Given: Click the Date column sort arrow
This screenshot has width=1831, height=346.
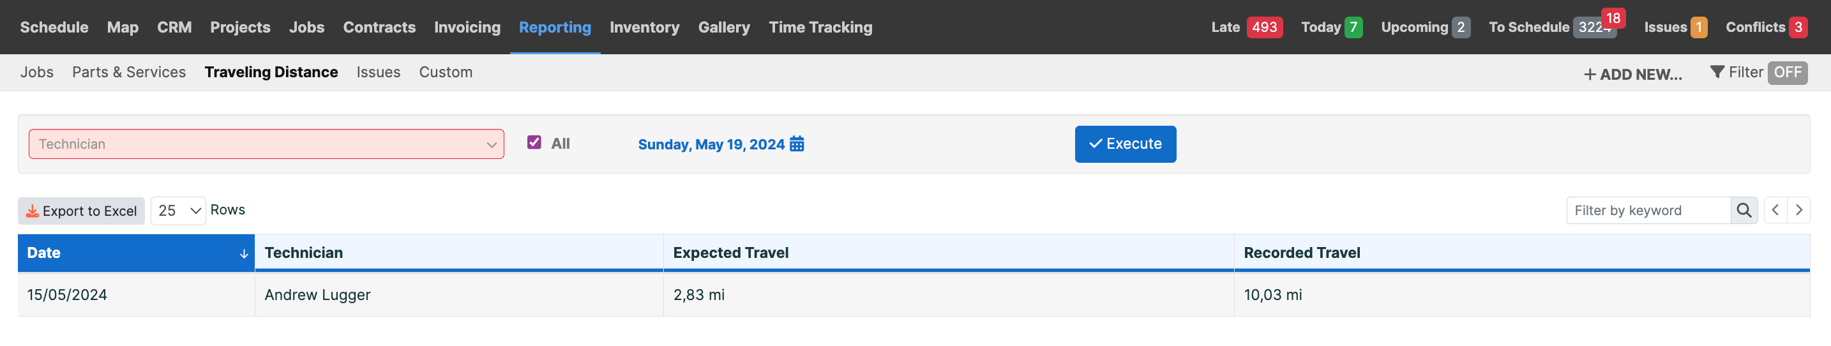Looking at the screenshot, I should (x=244, y=253).
